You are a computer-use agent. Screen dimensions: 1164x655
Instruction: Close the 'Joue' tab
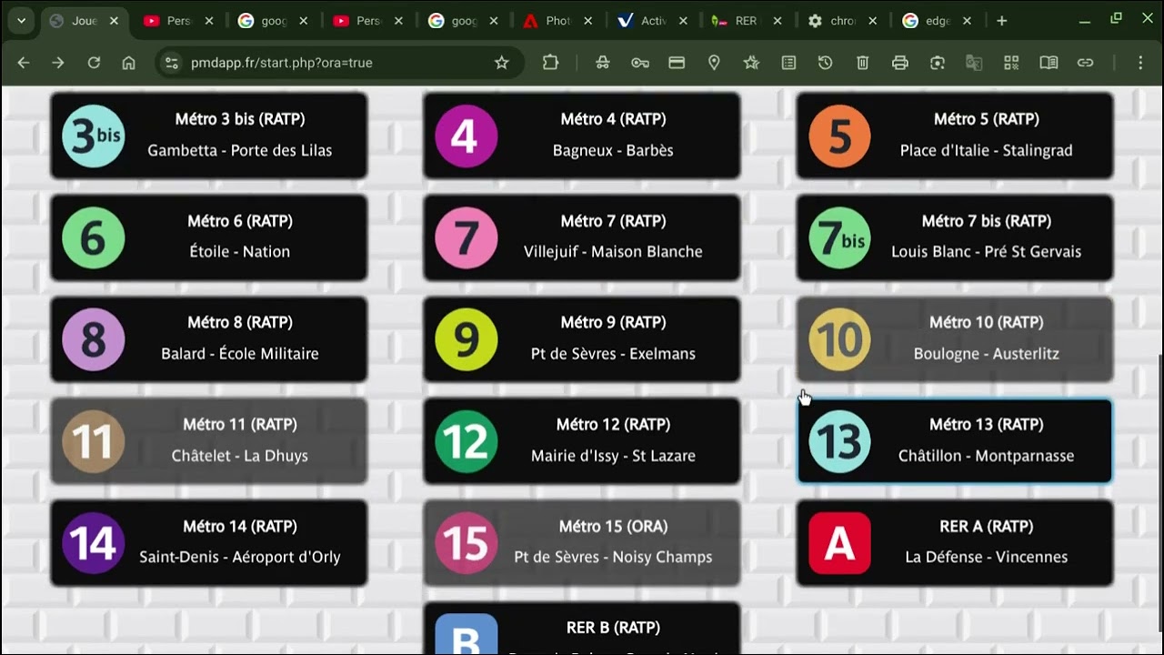(x=114, y=21)
